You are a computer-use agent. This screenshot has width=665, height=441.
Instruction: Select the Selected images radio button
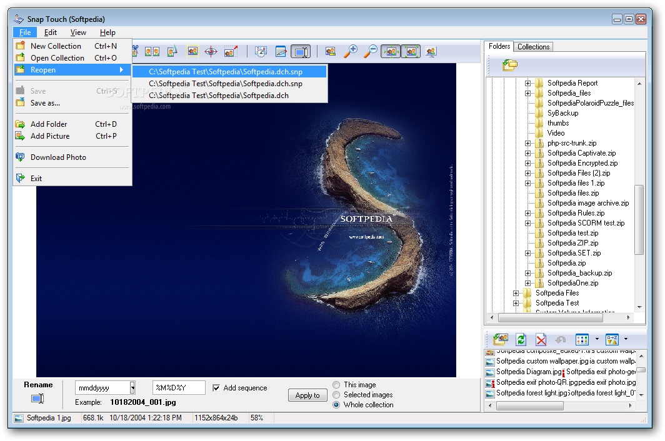pos(336,395)
